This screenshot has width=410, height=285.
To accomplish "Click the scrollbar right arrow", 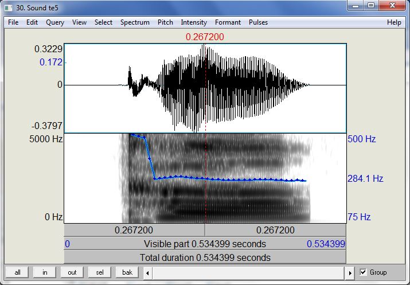I will pos(350,273).
